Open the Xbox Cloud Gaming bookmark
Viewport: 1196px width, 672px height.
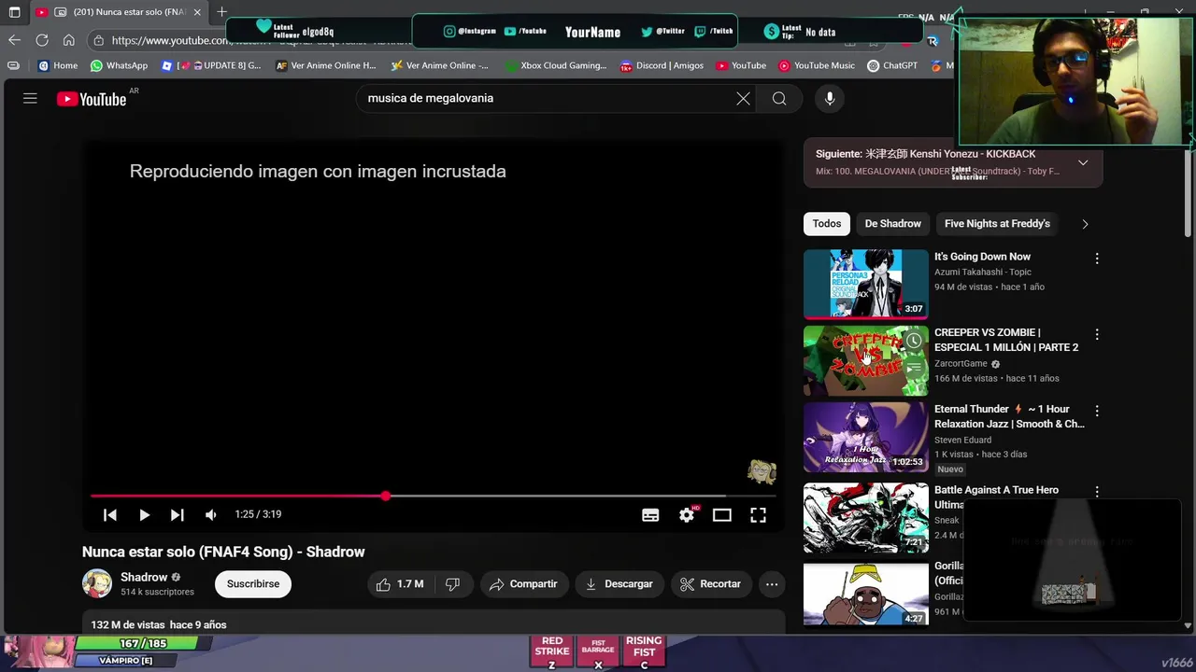point(555,65)
